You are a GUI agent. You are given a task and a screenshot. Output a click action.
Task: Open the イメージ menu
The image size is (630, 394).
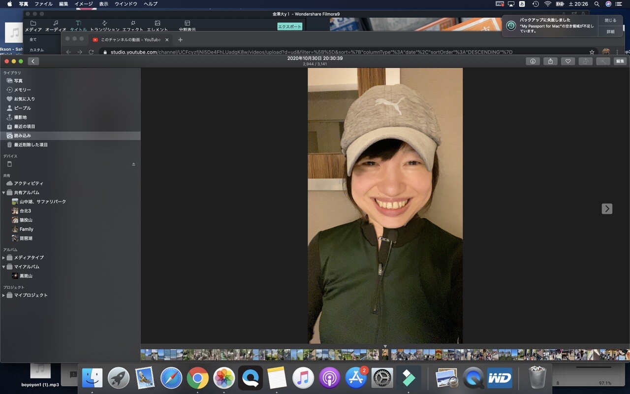click(83, 4)
